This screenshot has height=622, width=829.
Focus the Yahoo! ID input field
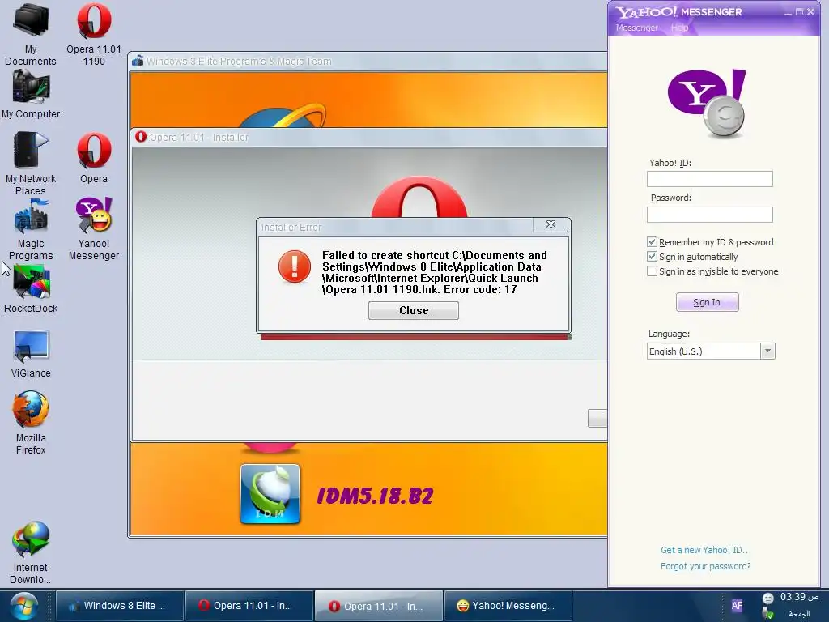709,179
